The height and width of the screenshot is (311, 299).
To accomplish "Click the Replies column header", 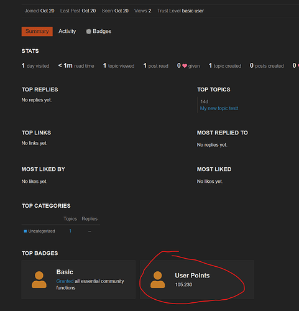I will [x=90, y=219].
